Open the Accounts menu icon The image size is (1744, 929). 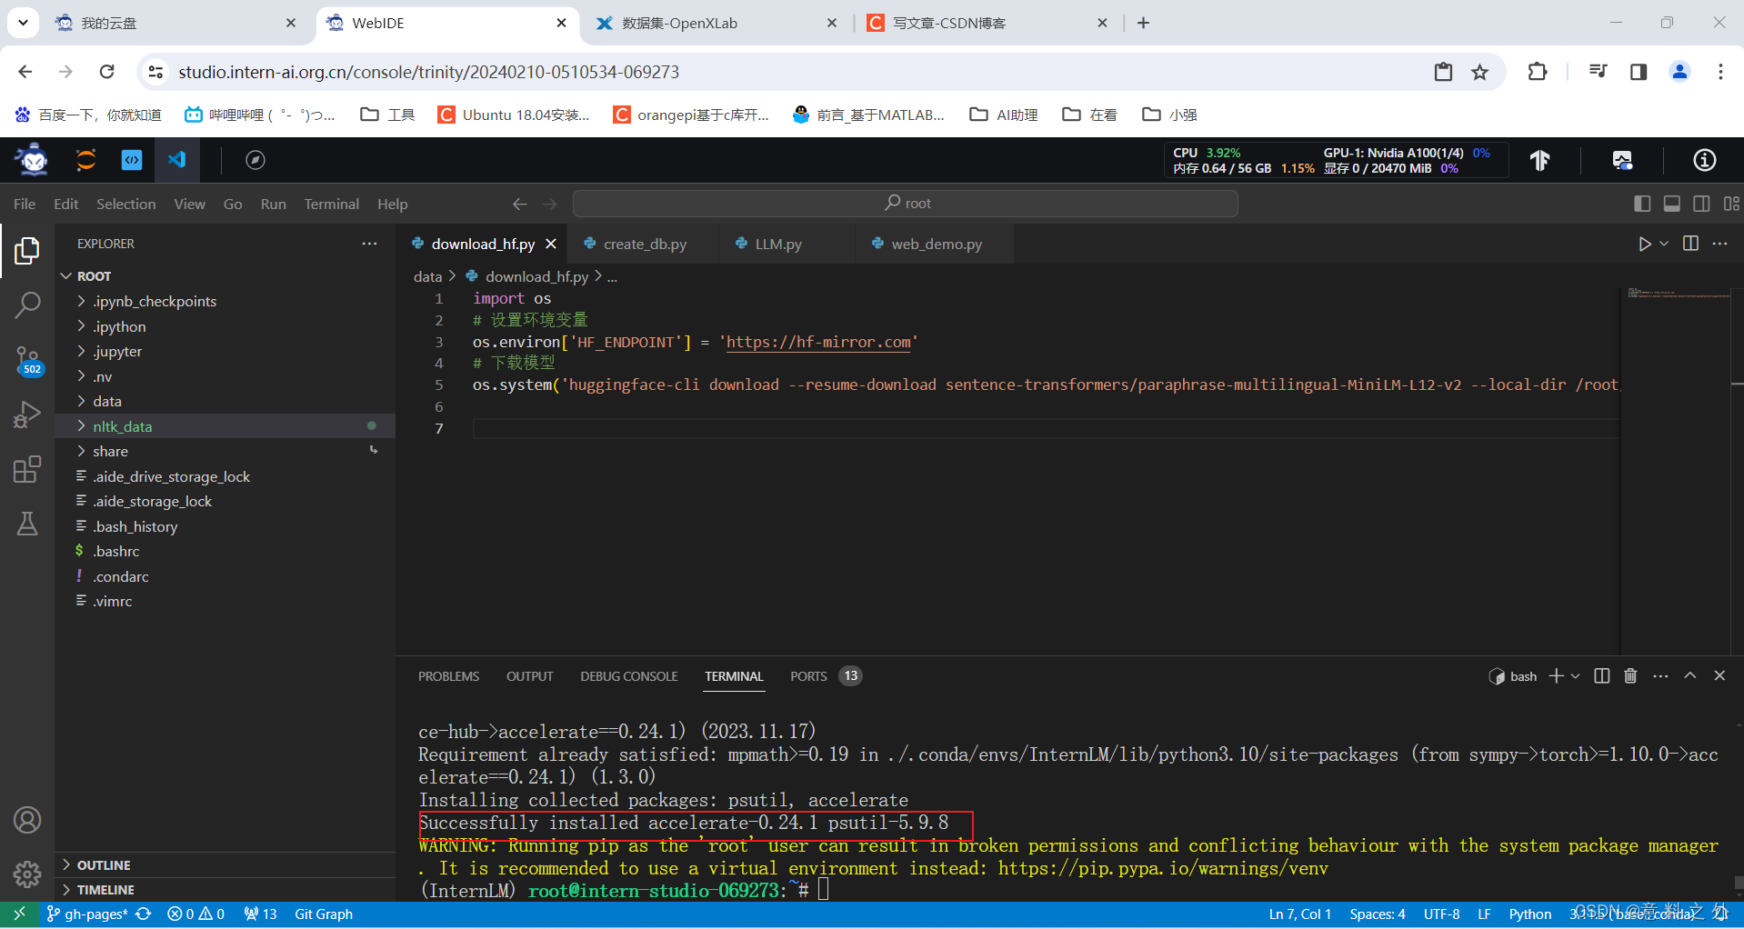(27, 820)
